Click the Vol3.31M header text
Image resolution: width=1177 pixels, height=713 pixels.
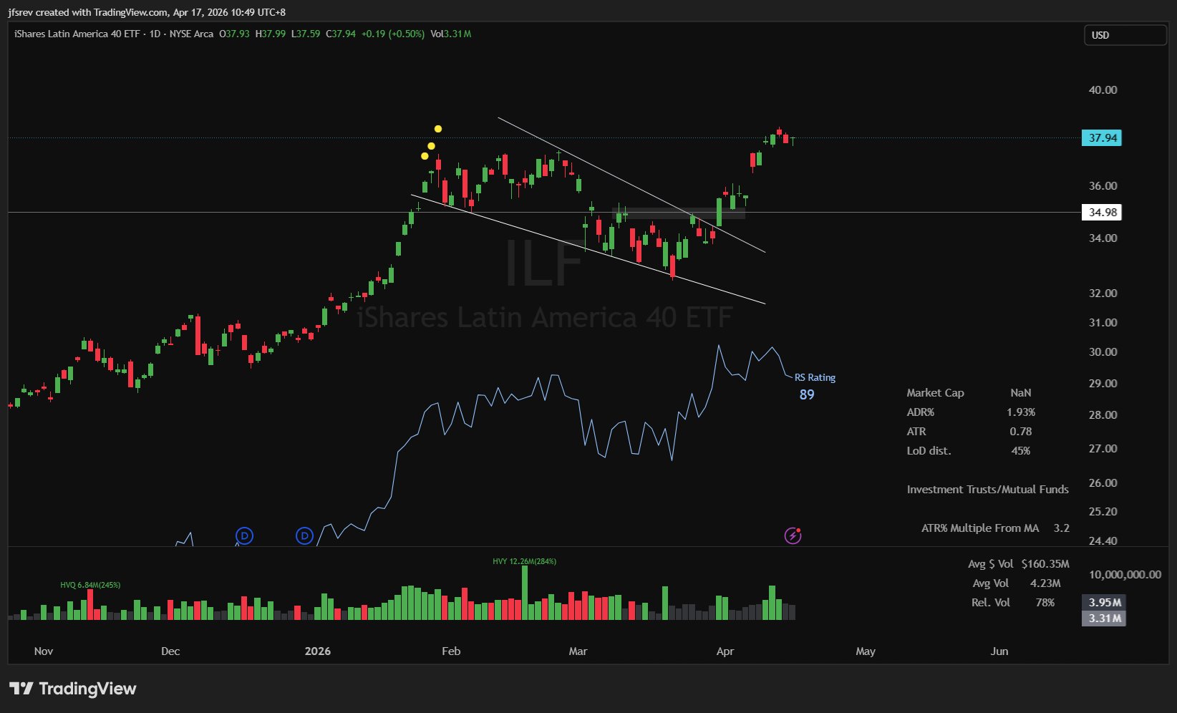(x=451, y=34)
